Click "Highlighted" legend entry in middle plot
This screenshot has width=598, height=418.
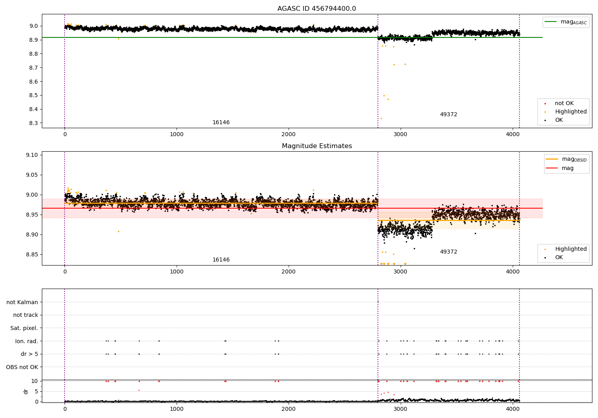pyautogui.click(x=566, y=249)
